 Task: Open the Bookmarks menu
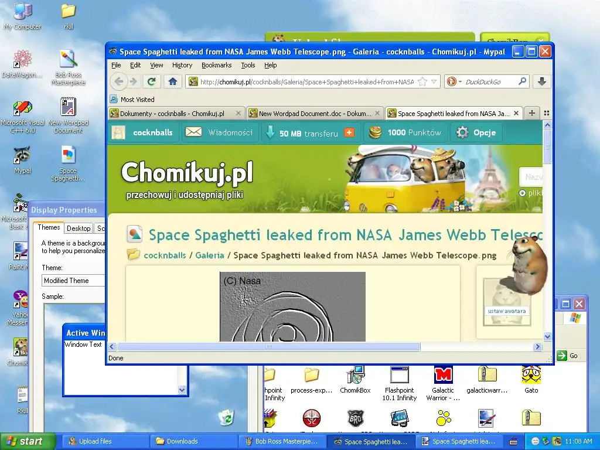(217, 65)
